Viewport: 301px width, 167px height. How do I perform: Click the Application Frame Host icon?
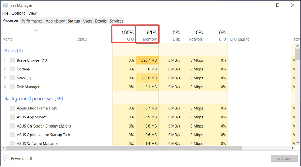[12, 108]
